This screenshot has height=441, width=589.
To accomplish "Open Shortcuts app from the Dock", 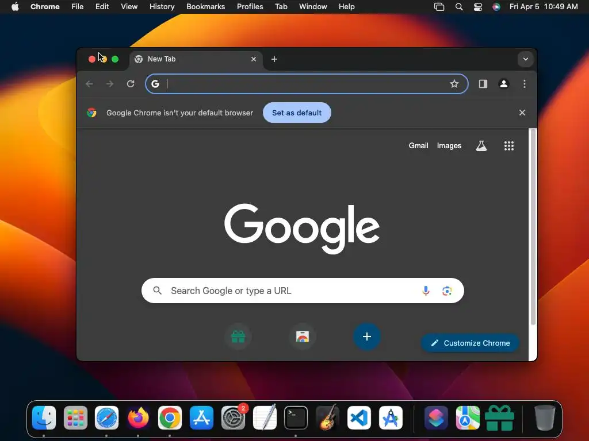I will coord(436,417).
